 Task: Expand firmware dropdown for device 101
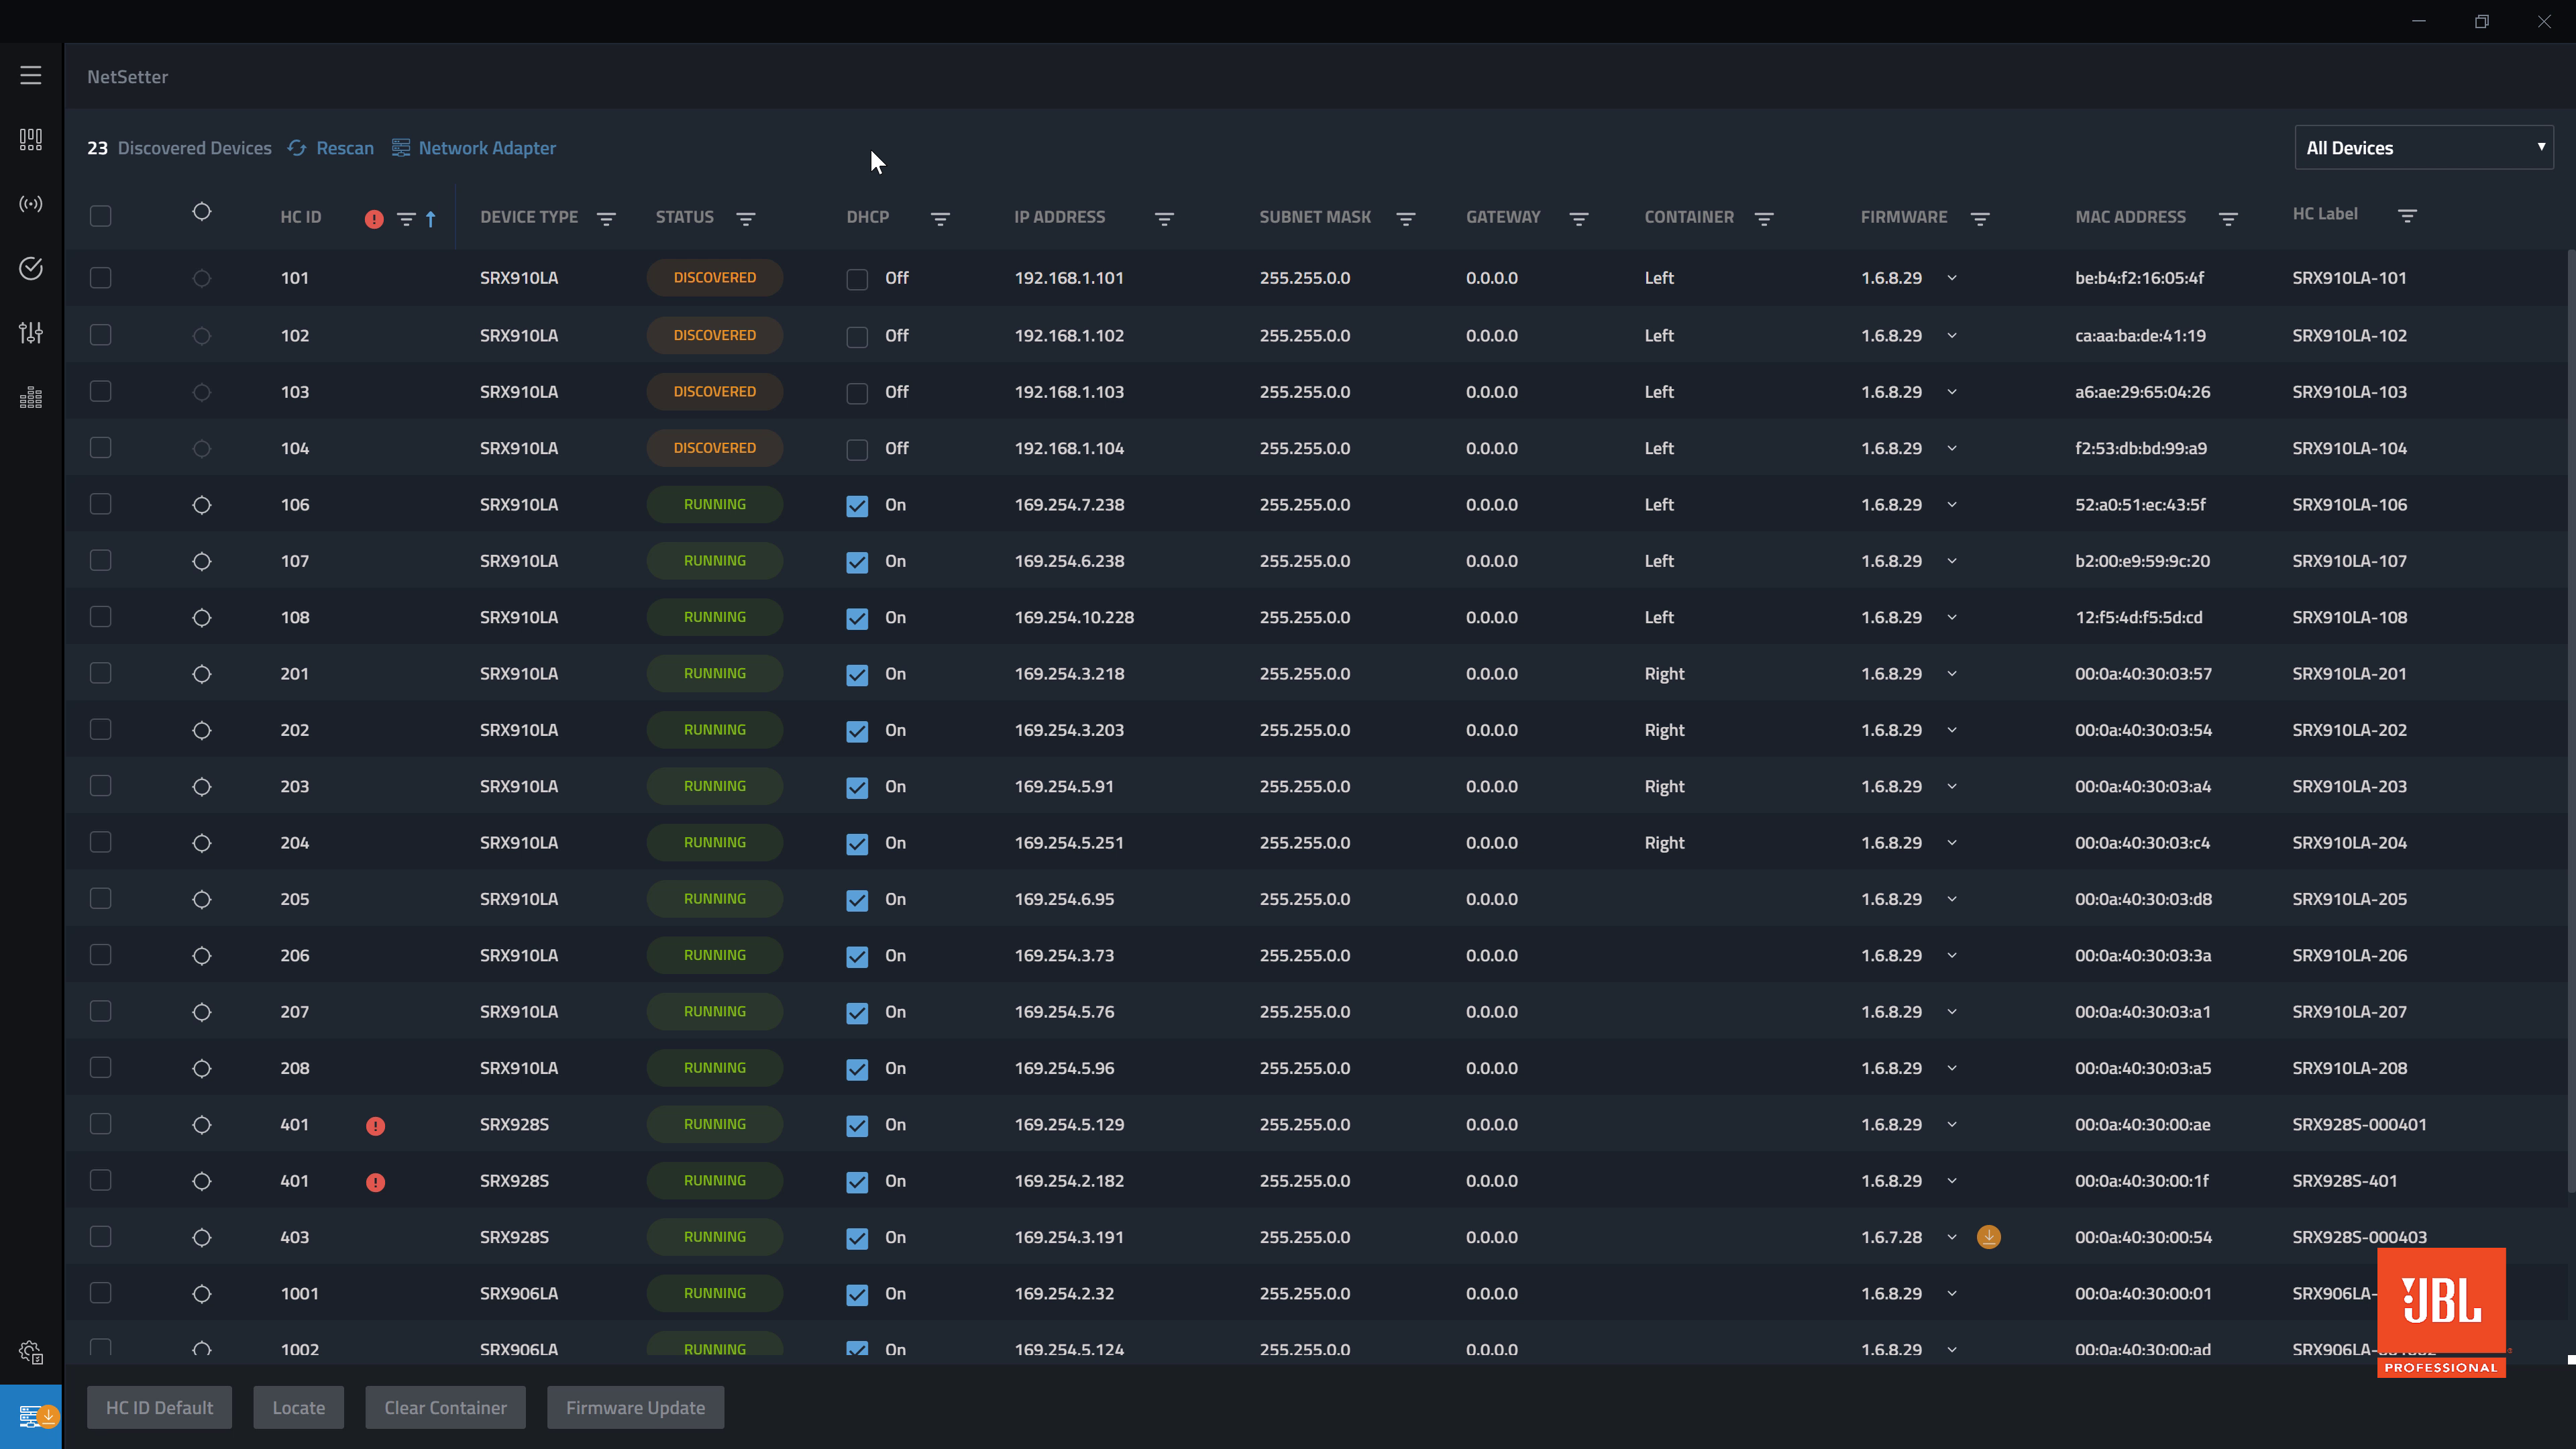(x=1952, y=278)
